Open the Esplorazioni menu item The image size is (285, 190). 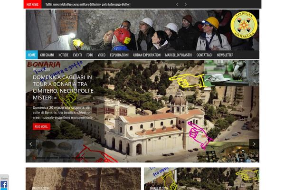[x=119, y=55]
